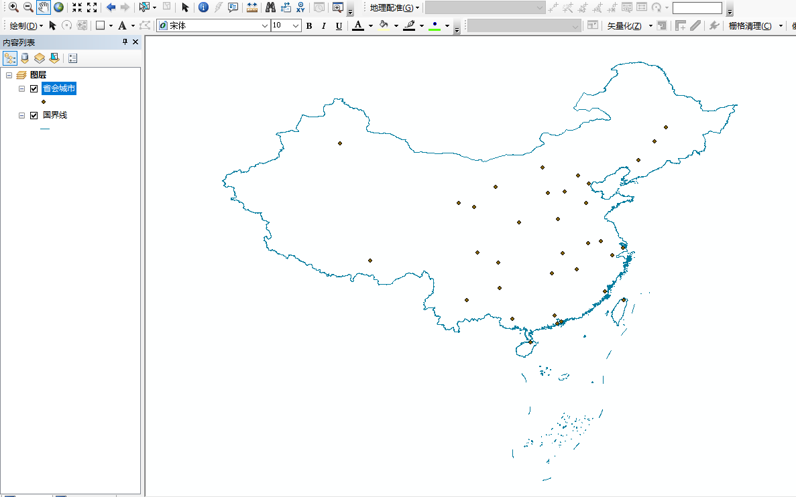
Task: Click the 矢量化(Z) button
Action: (624, 25)
